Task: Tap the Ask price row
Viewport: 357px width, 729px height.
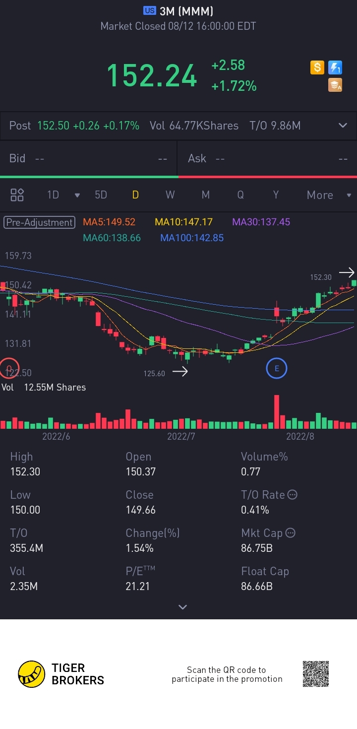Action: coord(268,158)
